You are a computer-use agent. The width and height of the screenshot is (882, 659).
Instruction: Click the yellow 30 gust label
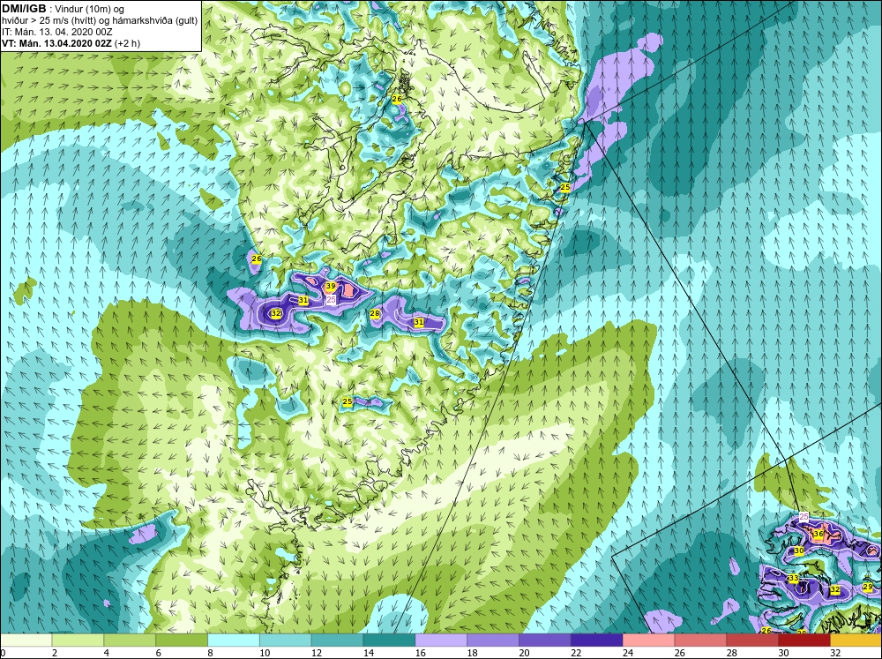pos(799,550)
